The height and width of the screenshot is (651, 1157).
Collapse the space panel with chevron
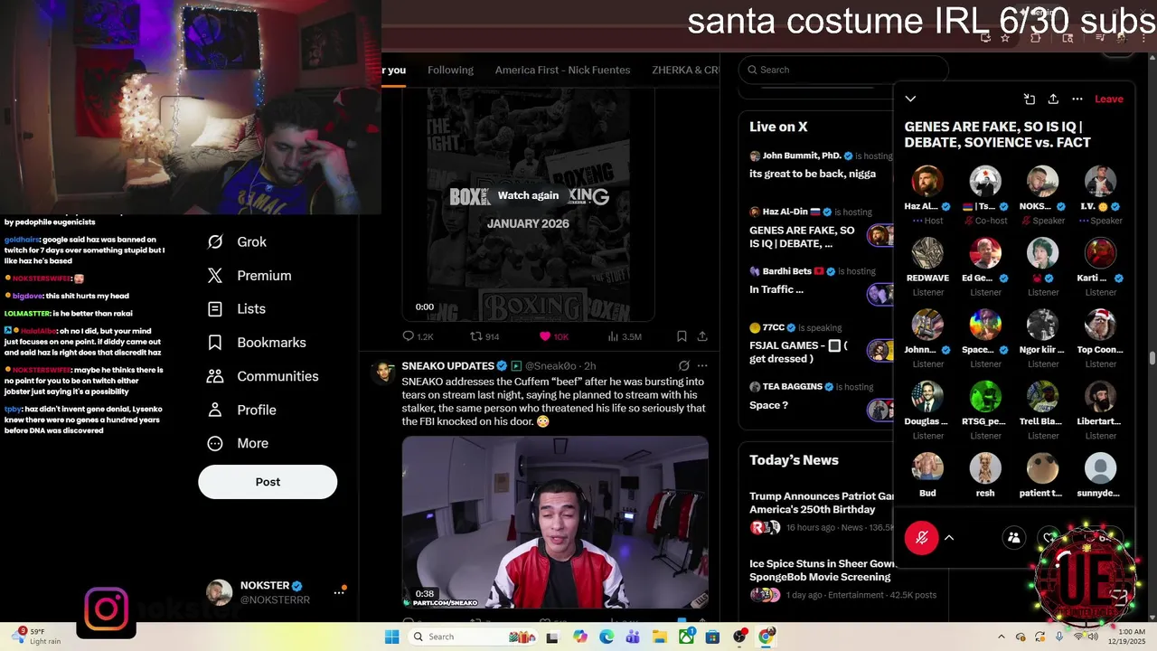[910, 99]
